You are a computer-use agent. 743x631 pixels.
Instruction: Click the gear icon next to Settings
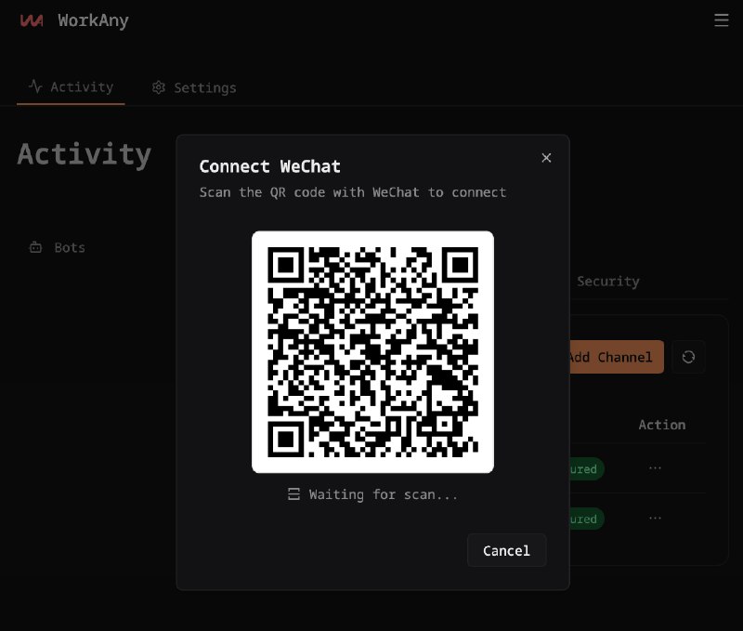coord(157,87)
